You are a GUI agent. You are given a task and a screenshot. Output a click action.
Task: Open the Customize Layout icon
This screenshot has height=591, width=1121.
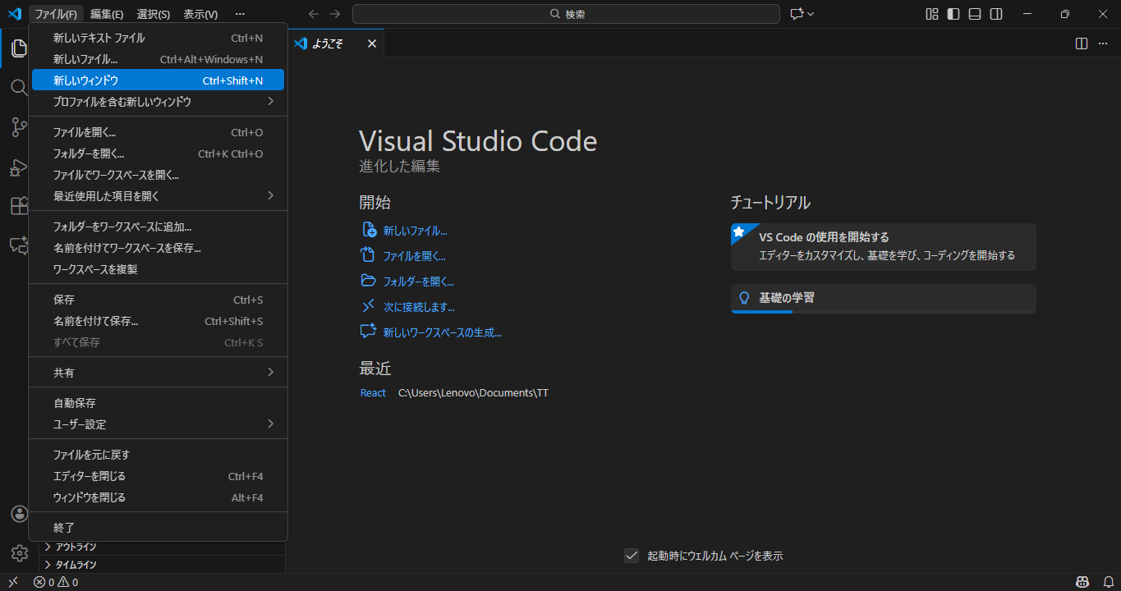(x=932, y=14)
